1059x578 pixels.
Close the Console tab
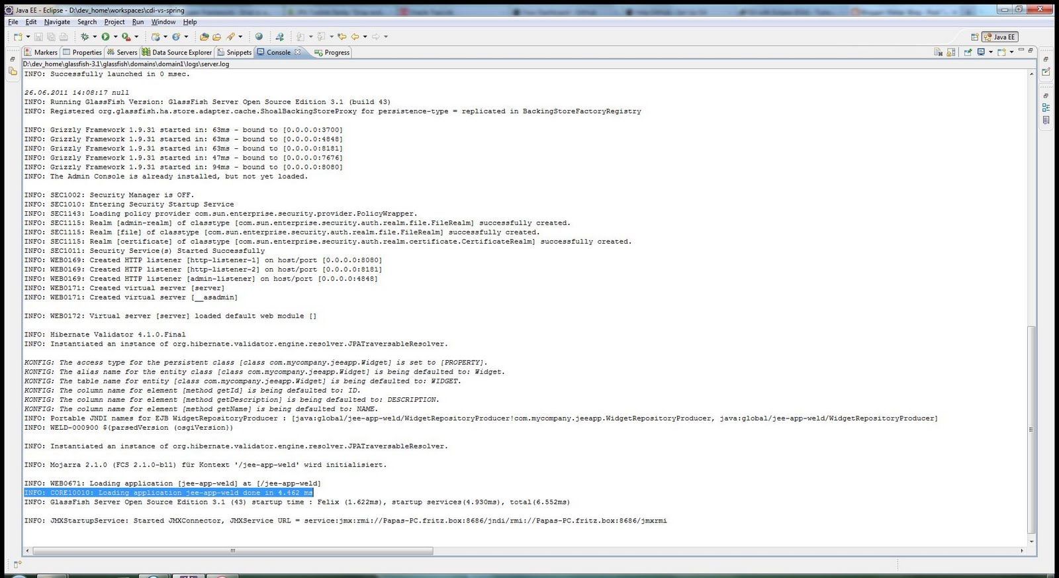click(x=298, y=52)
